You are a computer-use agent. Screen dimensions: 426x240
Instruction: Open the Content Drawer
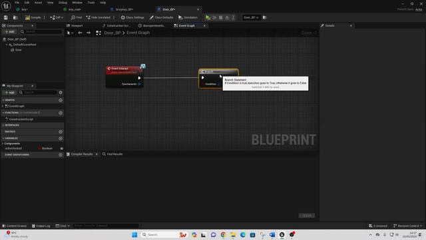tap(15, 226)
